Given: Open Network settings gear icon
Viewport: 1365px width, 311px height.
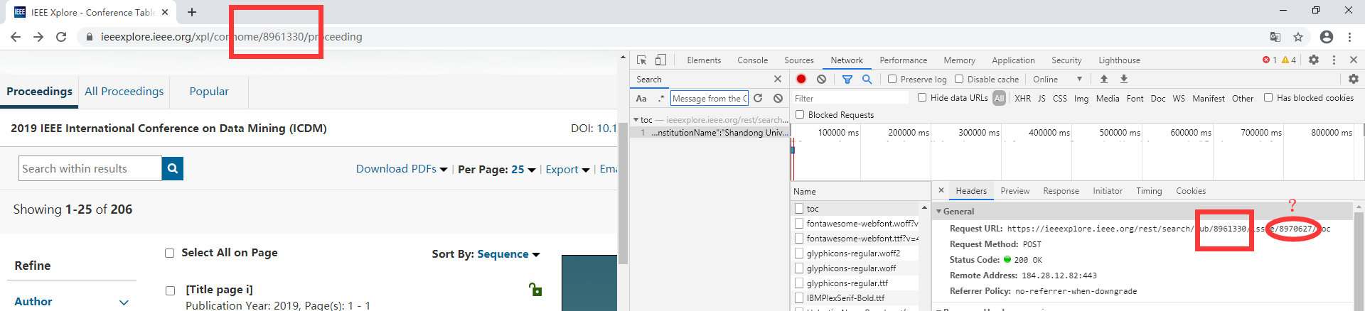Looking at the screenshot, I should (x=1354, y=79).
